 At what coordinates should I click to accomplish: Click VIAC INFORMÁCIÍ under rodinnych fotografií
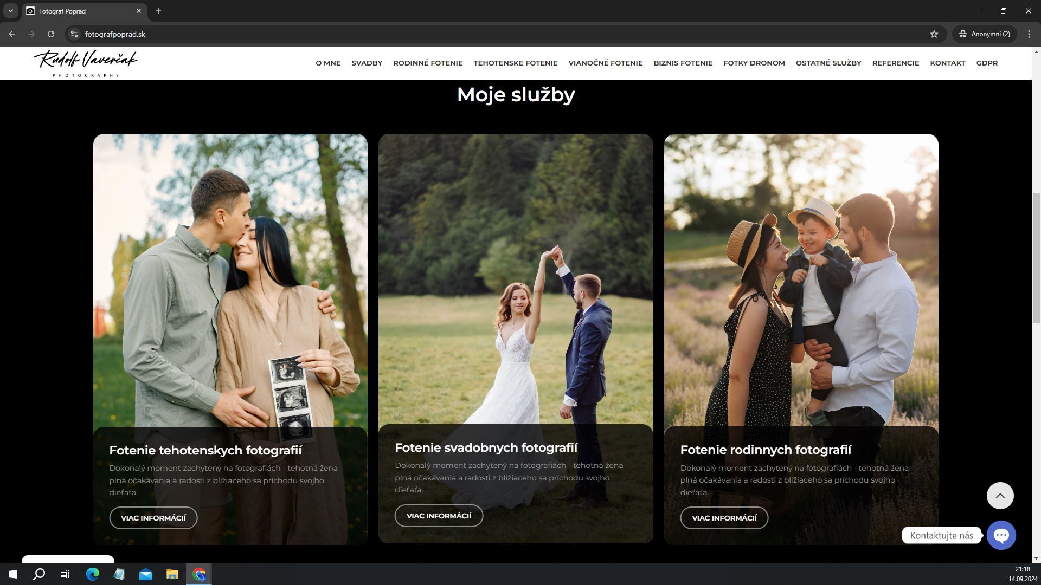point(724,518)
